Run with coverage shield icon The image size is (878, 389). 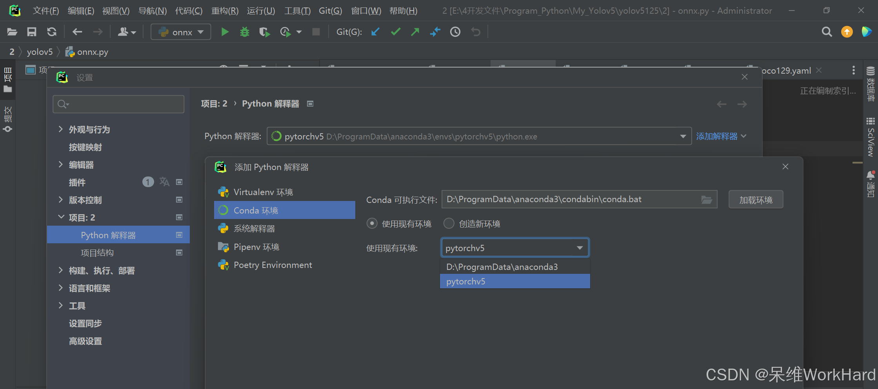[265, 32]
